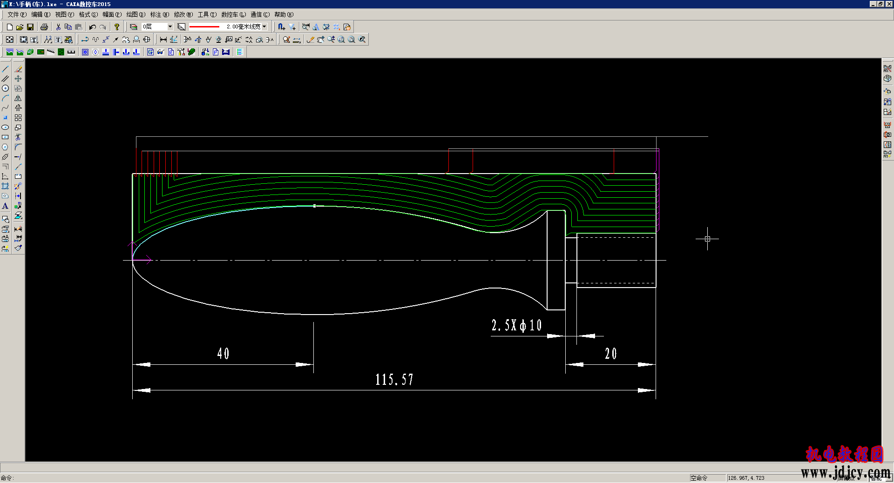Save drawing with the floppy disk icon
This screenshot has width=894, height=483.
click(x=30, y=27)
